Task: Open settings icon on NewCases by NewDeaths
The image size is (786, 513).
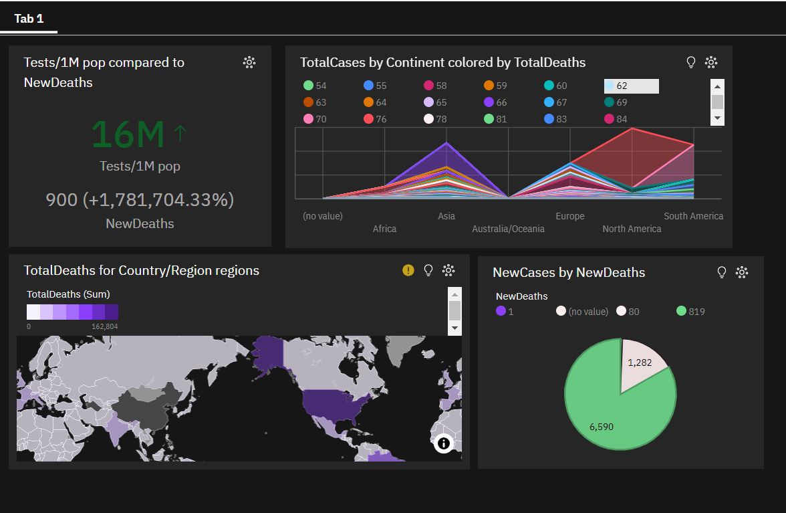Action: 742,272
